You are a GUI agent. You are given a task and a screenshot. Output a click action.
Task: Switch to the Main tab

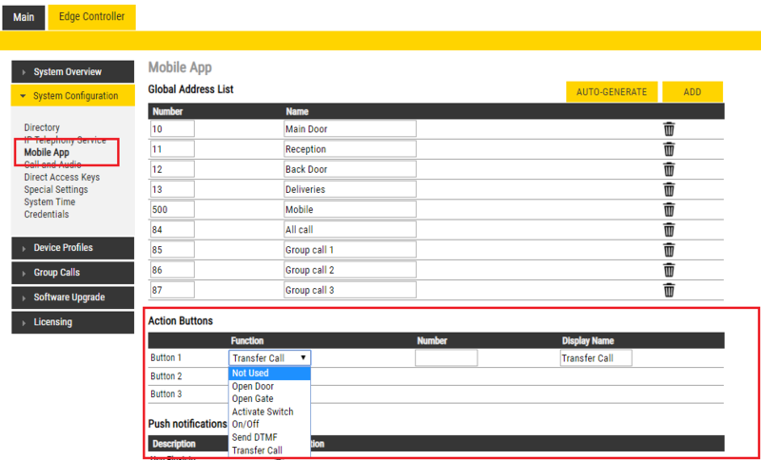tap(24, 17)
